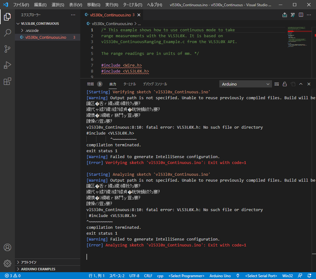Click Arduino Uno board in status bar
The height and width of the screenshot is (279, 316).
point(220,276)
